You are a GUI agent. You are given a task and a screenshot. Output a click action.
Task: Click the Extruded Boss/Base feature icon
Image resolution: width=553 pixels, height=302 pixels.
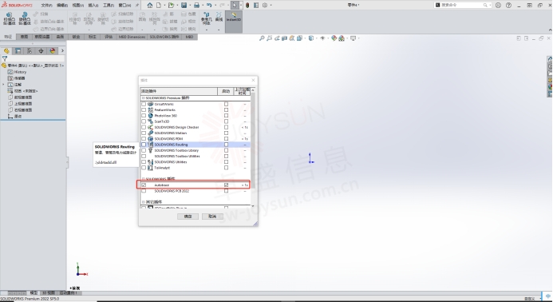[9, 18]
